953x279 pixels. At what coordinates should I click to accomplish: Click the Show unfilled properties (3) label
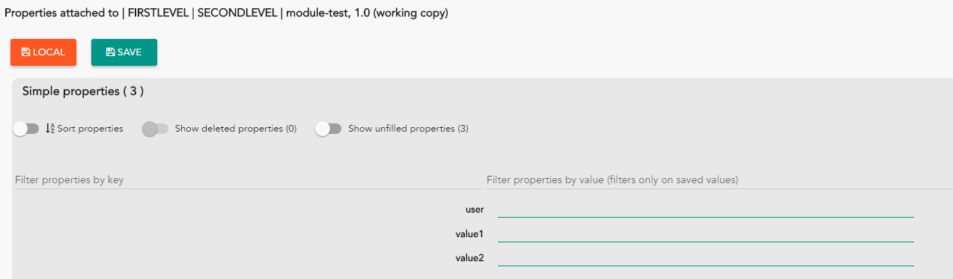point(408,129)
